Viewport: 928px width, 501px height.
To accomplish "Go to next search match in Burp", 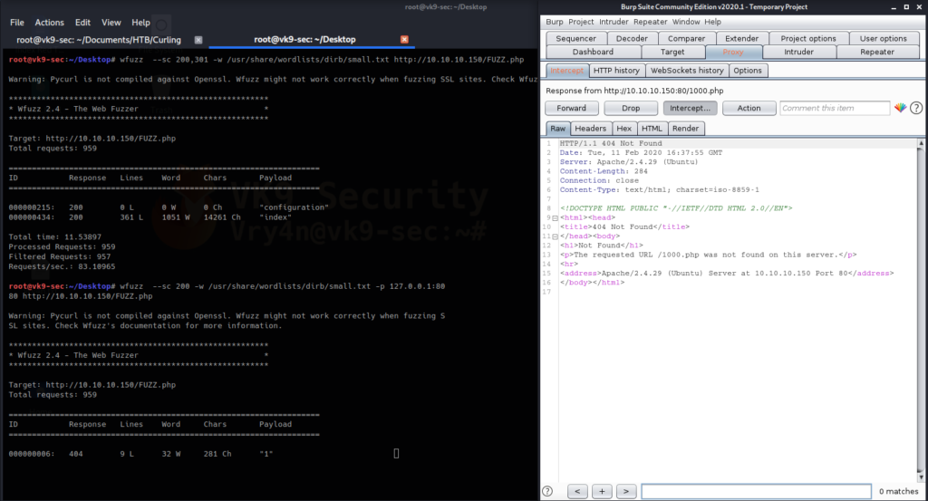I will tap(626, 491).
